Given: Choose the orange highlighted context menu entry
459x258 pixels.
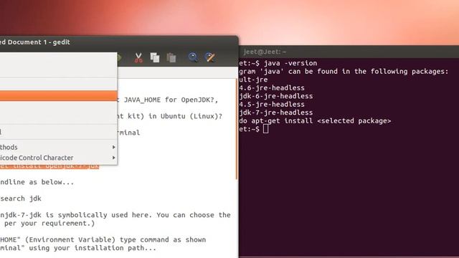Looking at the screenshot, I should click(59, 95).
